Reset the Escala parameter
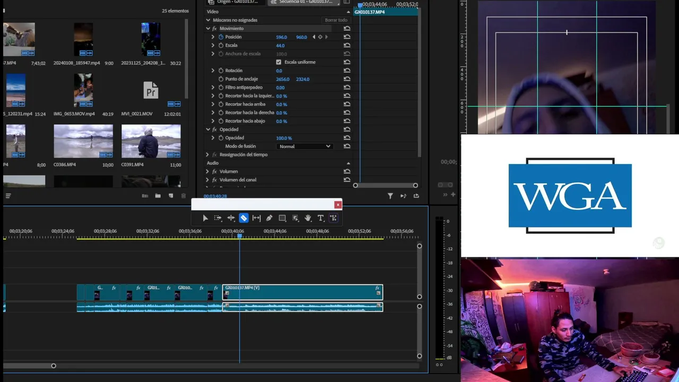This screenshot has height=382, width=679. coord(347,46)
